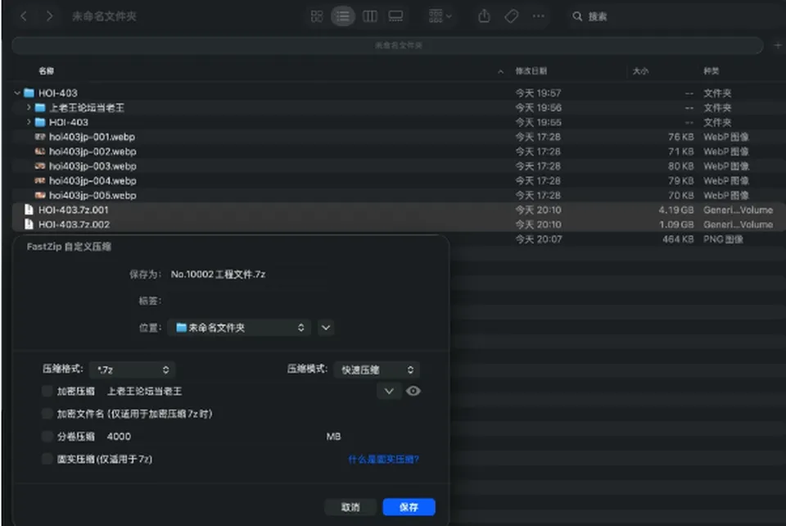This screenshot has width=786, height=526.
Task: Switch to icon grid view
Action: (x=317, y=16)
